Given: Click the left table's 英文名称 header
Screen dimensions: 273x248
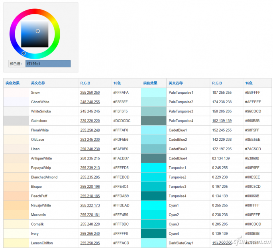Looking at the screenshot, I should [x=38, y=83].
